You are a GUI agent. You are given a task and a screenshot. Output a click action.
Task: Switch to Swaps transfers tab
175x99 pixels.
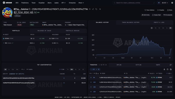click(x=158, y=65)
